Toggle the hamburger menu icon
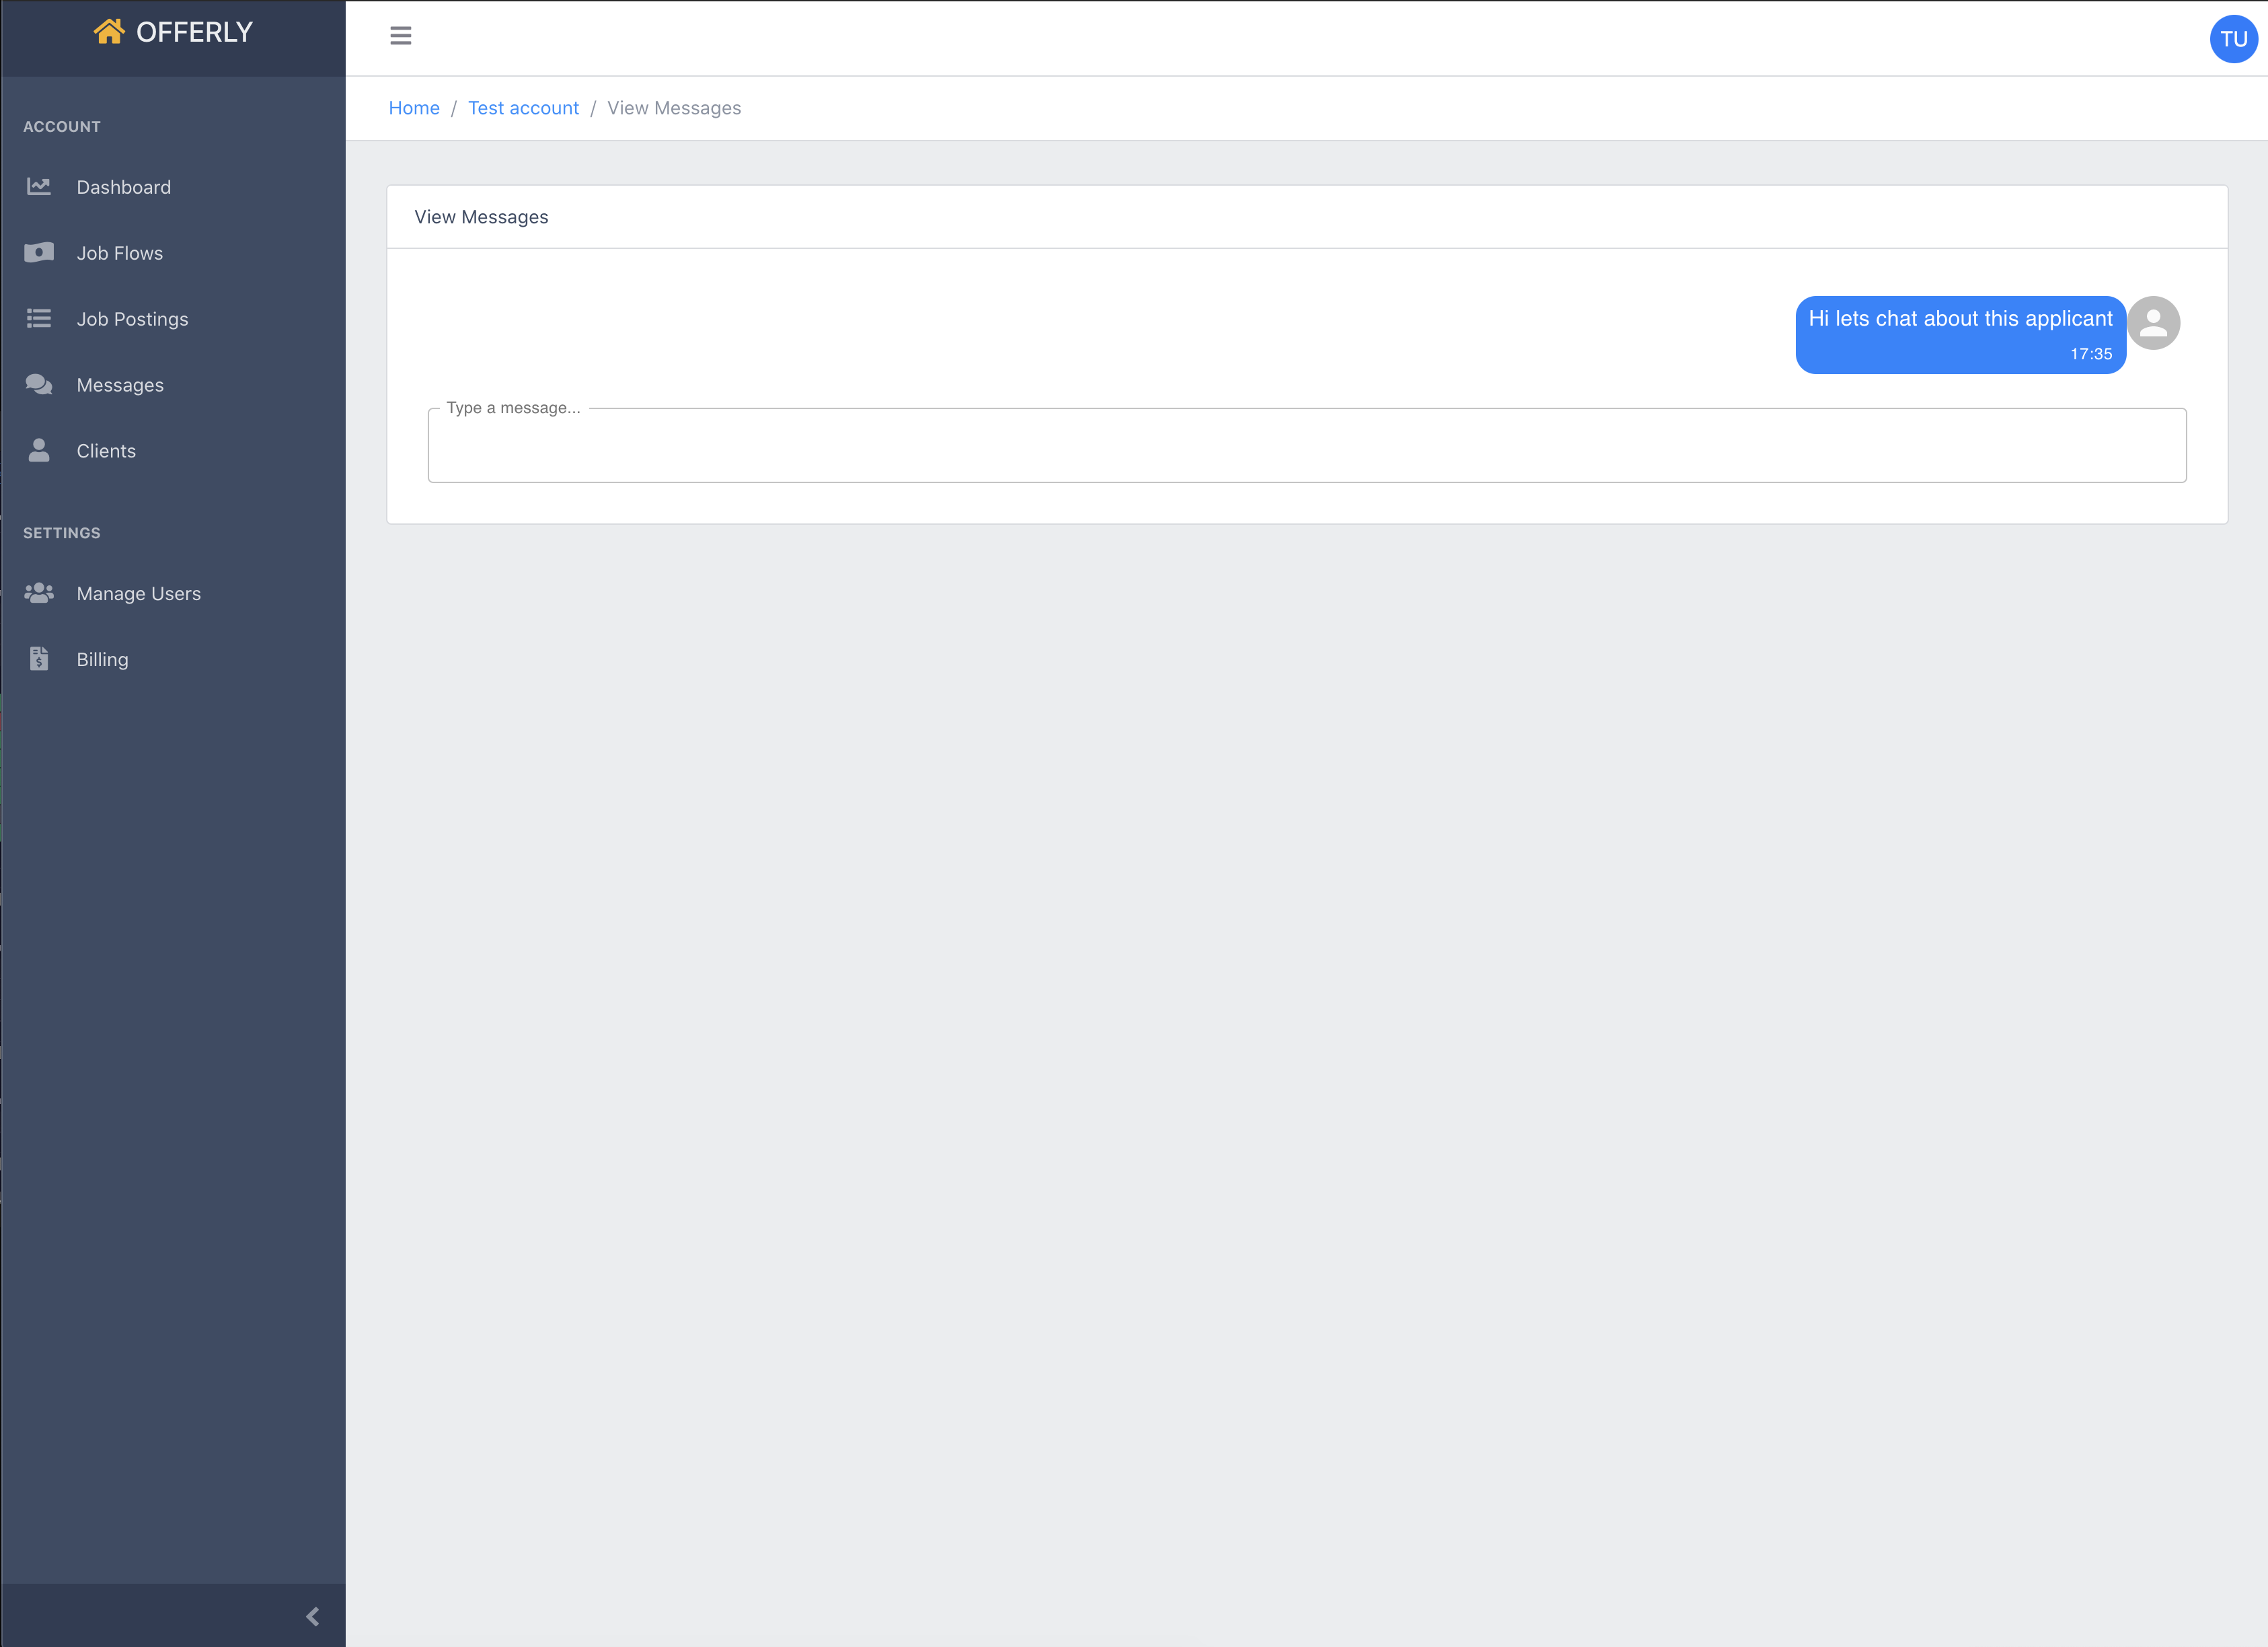 401,36
